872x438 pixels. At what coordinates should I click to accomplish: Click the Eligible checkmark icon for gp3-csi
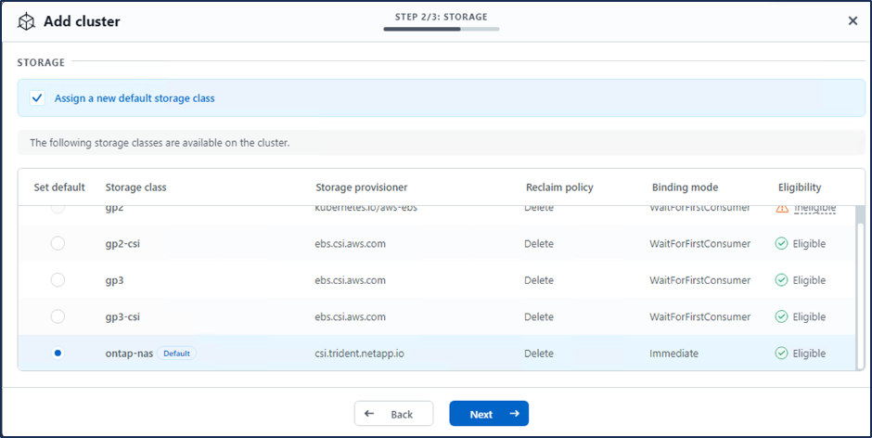(x=781, y=316)
